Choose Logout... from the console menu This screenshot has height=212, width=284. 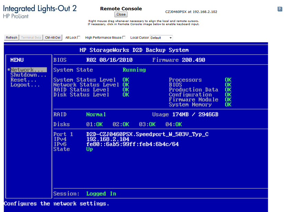point(25,85)
